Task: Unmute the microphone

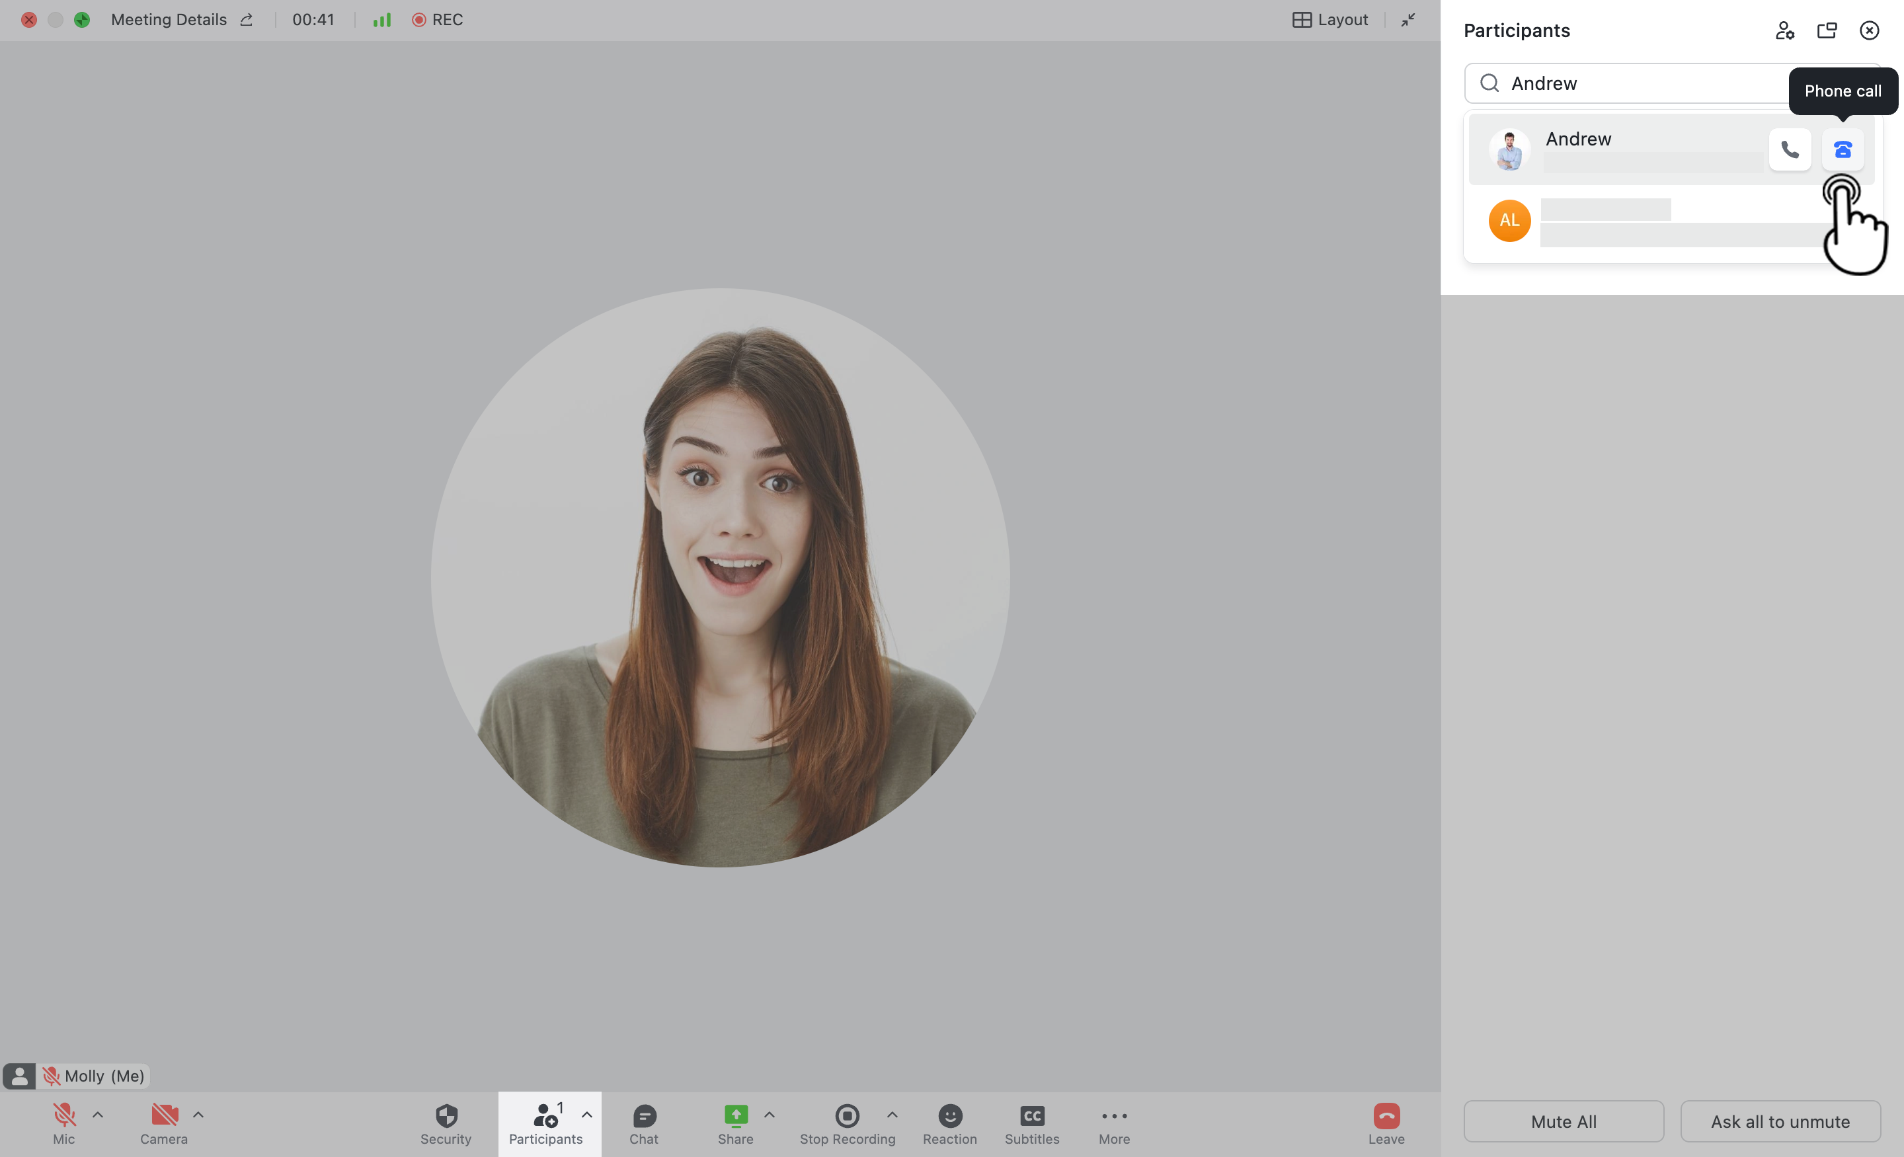Action: coord(63,1115)
